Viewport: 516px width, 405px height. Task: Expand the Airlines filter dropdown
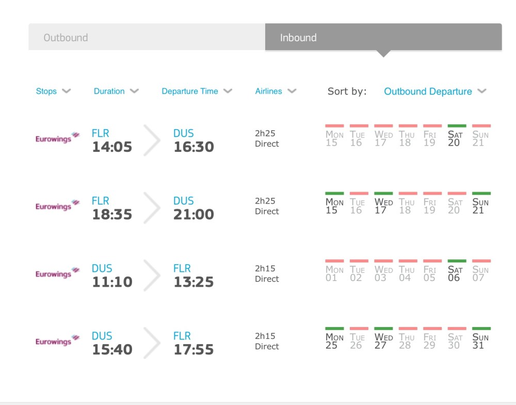tap(275, 91)
